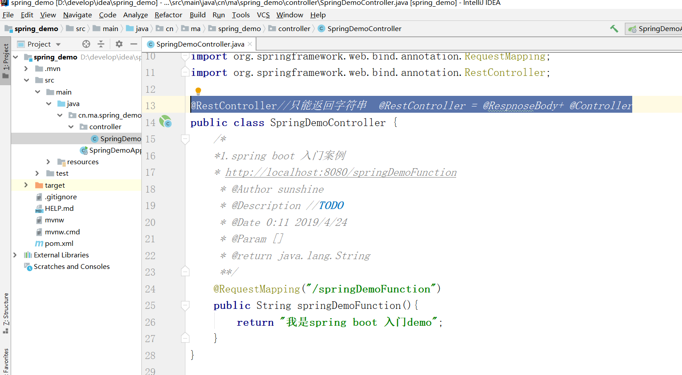
Task: Toggle the 1: Project tool window tab
Action: (5, 61)
